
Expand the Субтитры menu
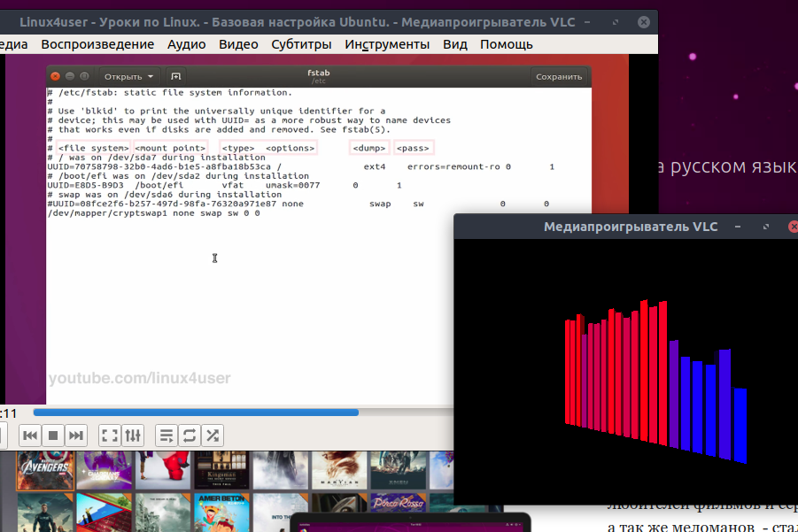coord(301,44)
